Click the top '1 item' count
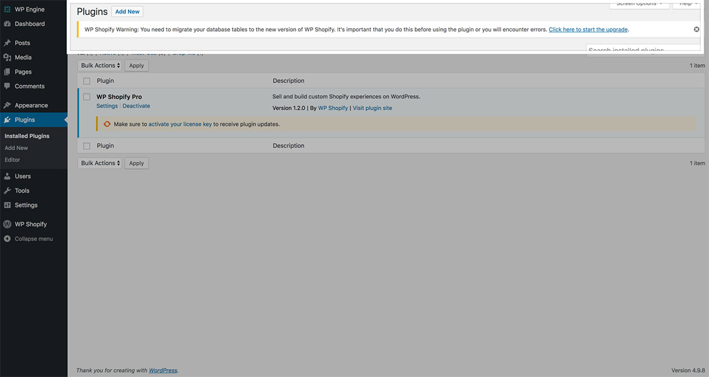 click(697, 65)
